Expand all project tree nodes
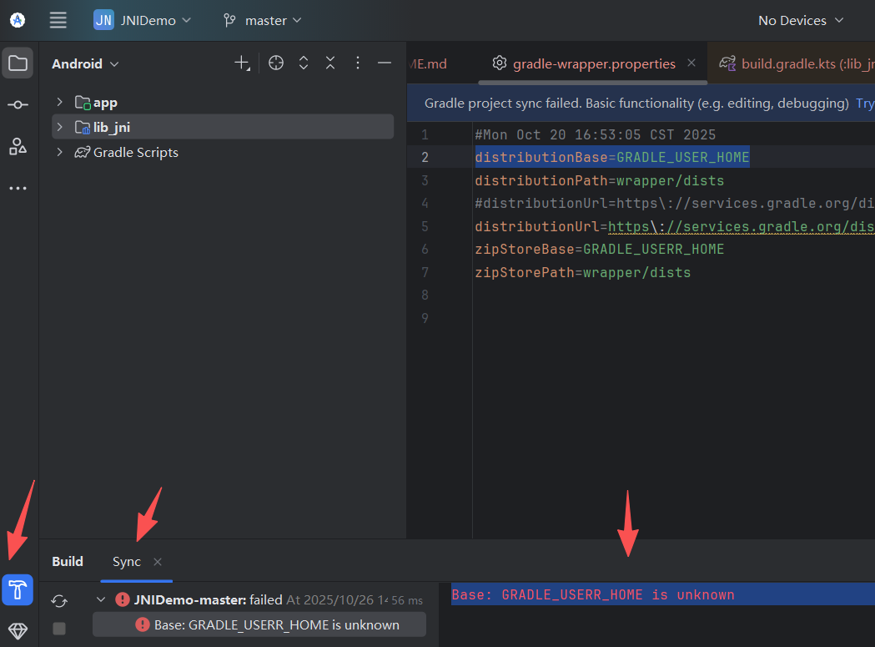 304,63
